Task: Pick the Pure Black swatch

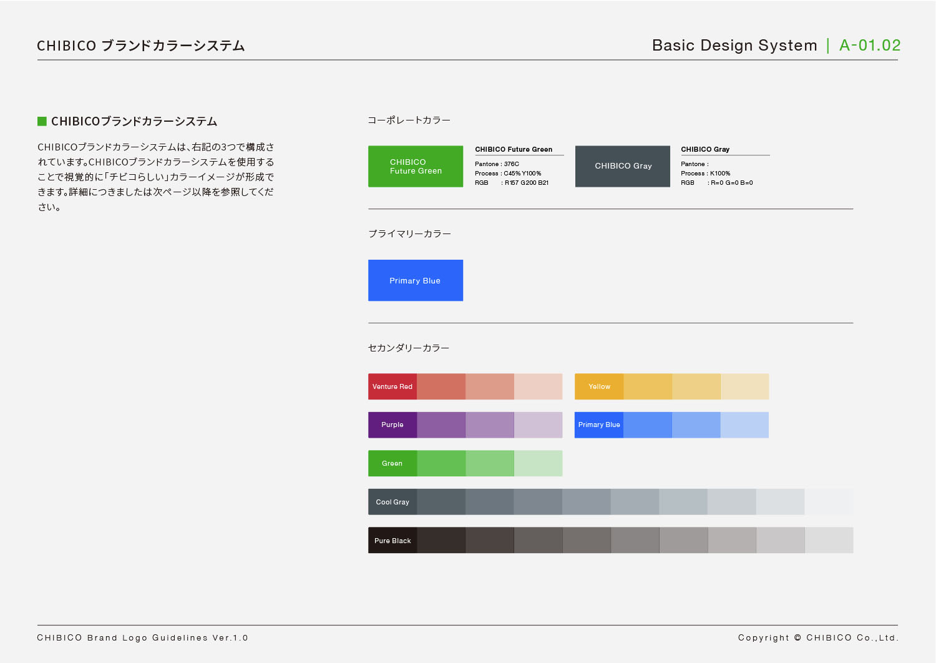Action: point(392,541)
